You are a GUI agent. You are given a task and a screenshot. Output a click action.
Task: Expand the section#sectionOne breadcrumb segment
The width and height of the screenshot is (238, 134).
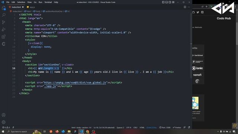(53, 11)
